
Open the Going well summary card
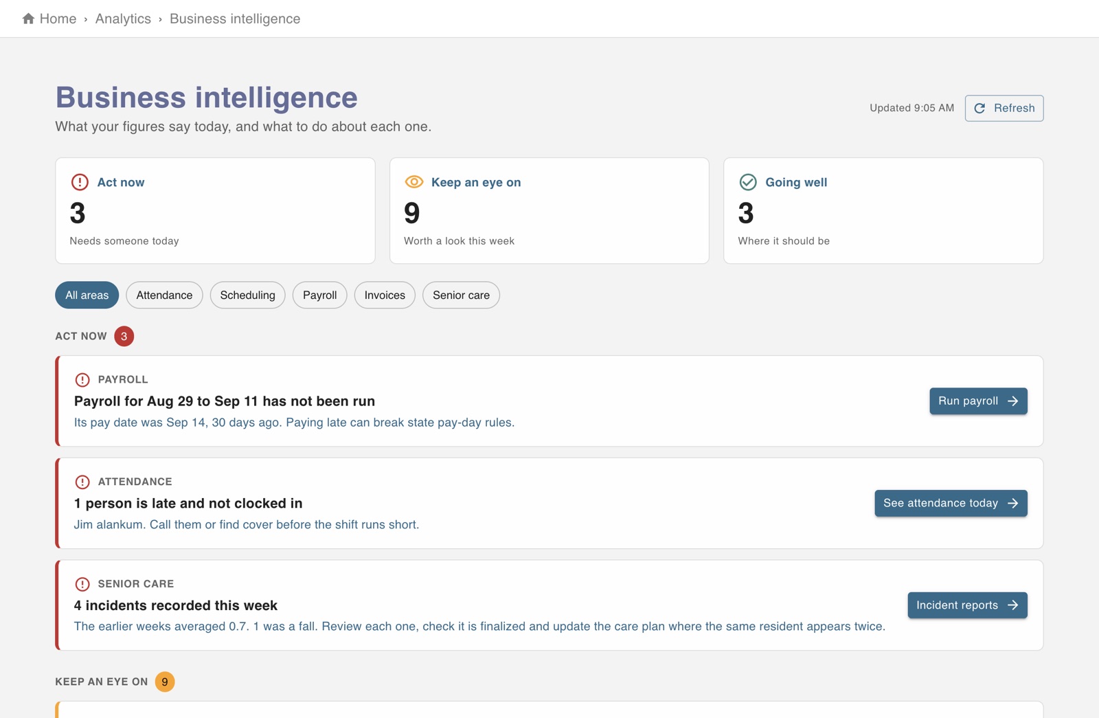coord(883,210)
